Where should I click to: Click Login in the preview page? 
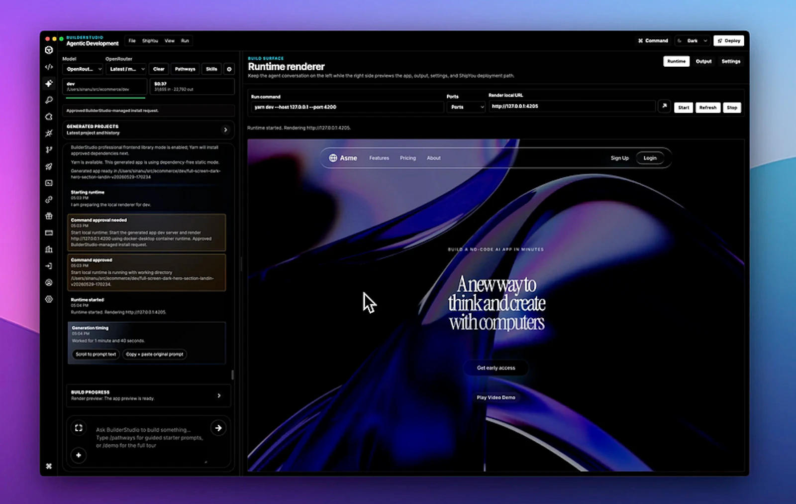650,158
